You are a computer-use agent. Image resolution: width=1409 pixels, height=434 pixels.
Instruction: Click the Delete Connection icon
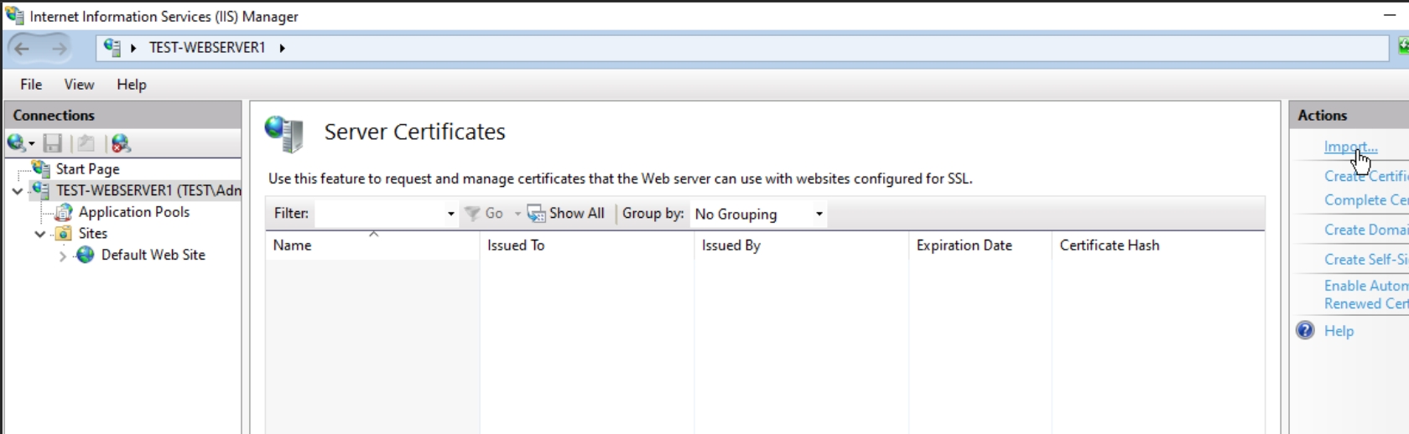(x=121, y=143)
